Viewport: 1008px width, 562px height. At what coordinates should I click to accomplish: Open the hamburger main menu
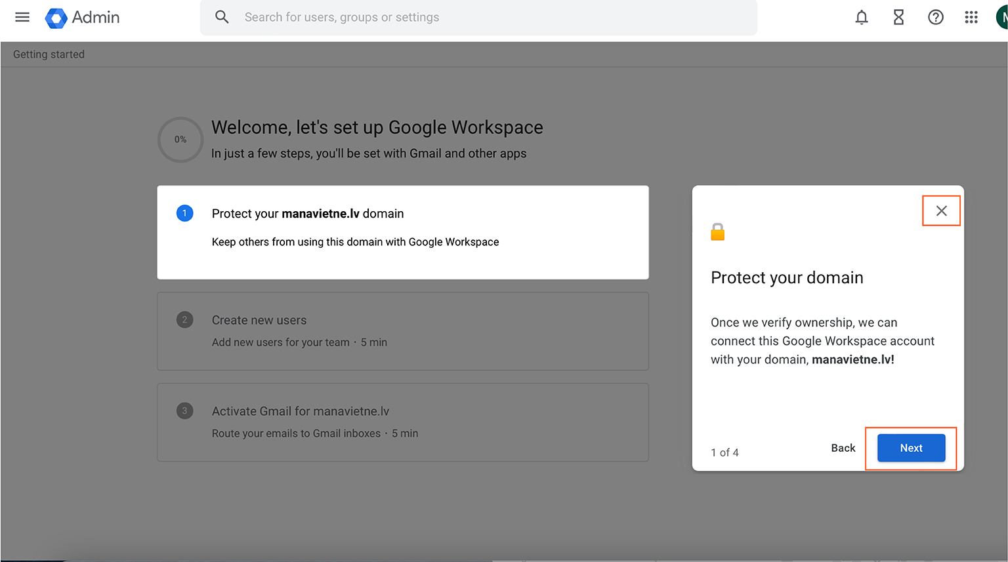(22, 17)
